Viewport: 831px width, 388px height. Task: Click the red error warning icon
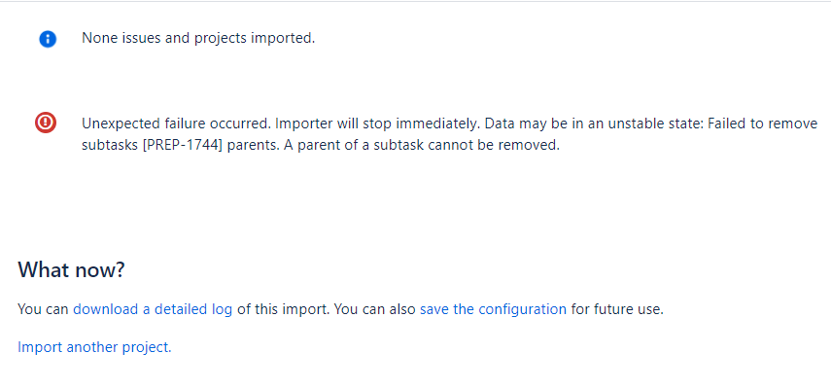pos(46,123)
